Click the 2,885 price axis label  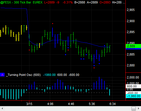click(131, 54)
